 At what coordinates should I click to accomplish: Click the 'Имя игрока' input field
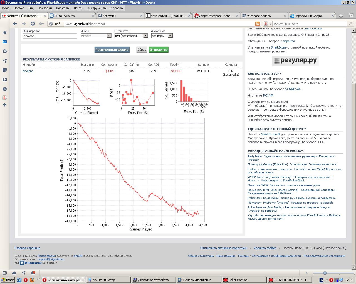pos(50,36)
